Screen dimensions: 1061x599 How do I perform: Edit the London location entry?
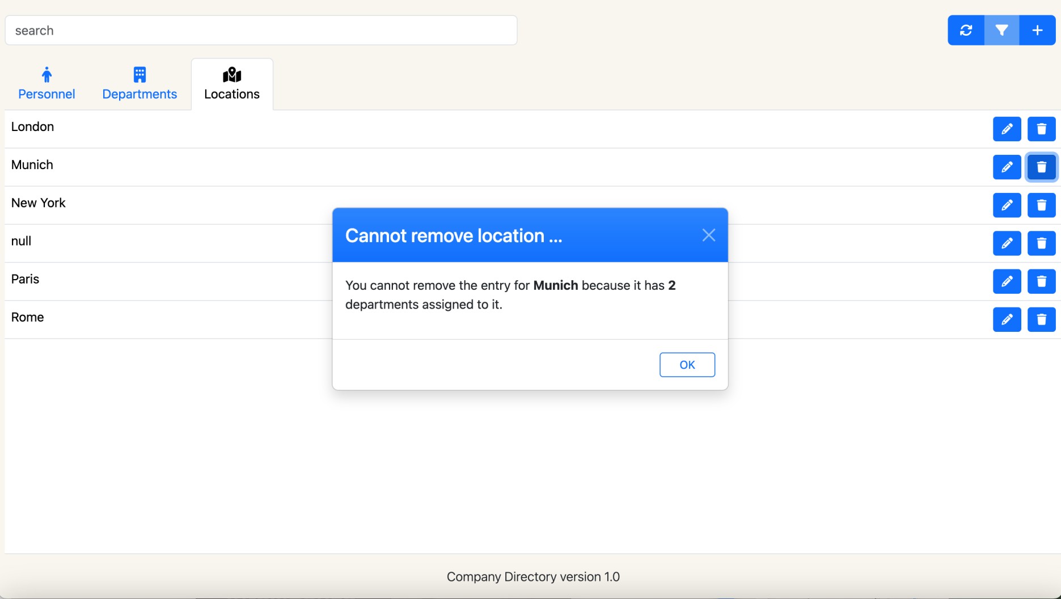coord(1007,129)
